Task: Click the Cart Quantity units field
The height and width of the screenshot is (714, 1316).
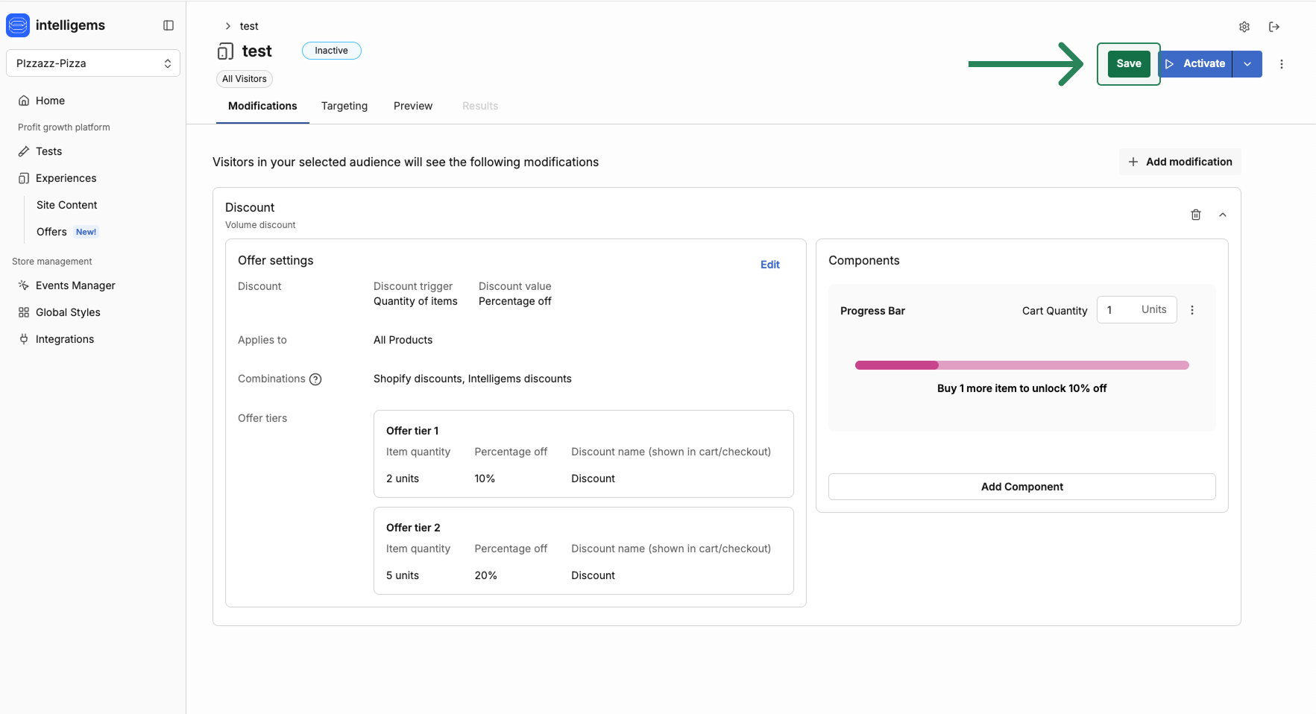Action: coord(1136,310)
